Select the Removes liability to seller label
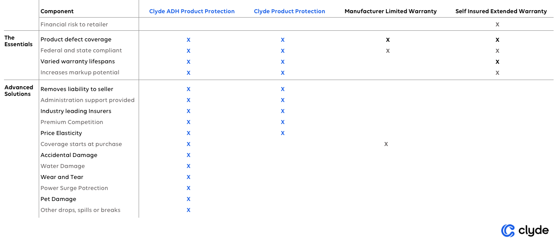Viewport: 558px width, 241px height. [77, 89]
